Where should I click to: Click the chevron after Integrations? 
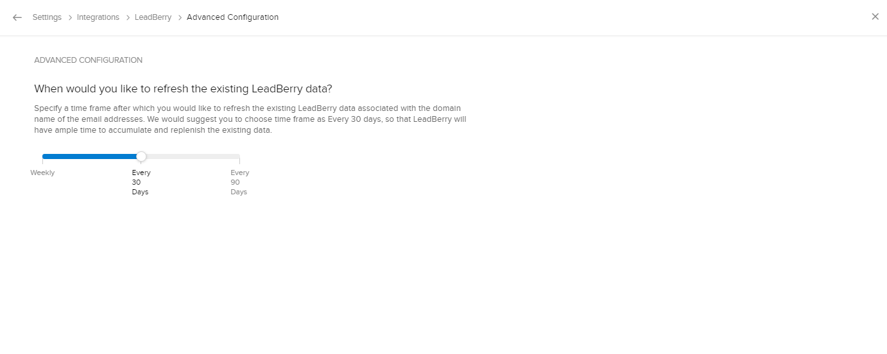[127, 18]
